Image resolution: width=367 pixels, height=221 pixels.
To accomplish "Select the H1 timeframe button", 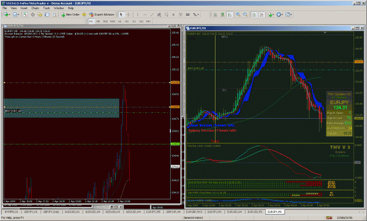I will click(120, 21).
